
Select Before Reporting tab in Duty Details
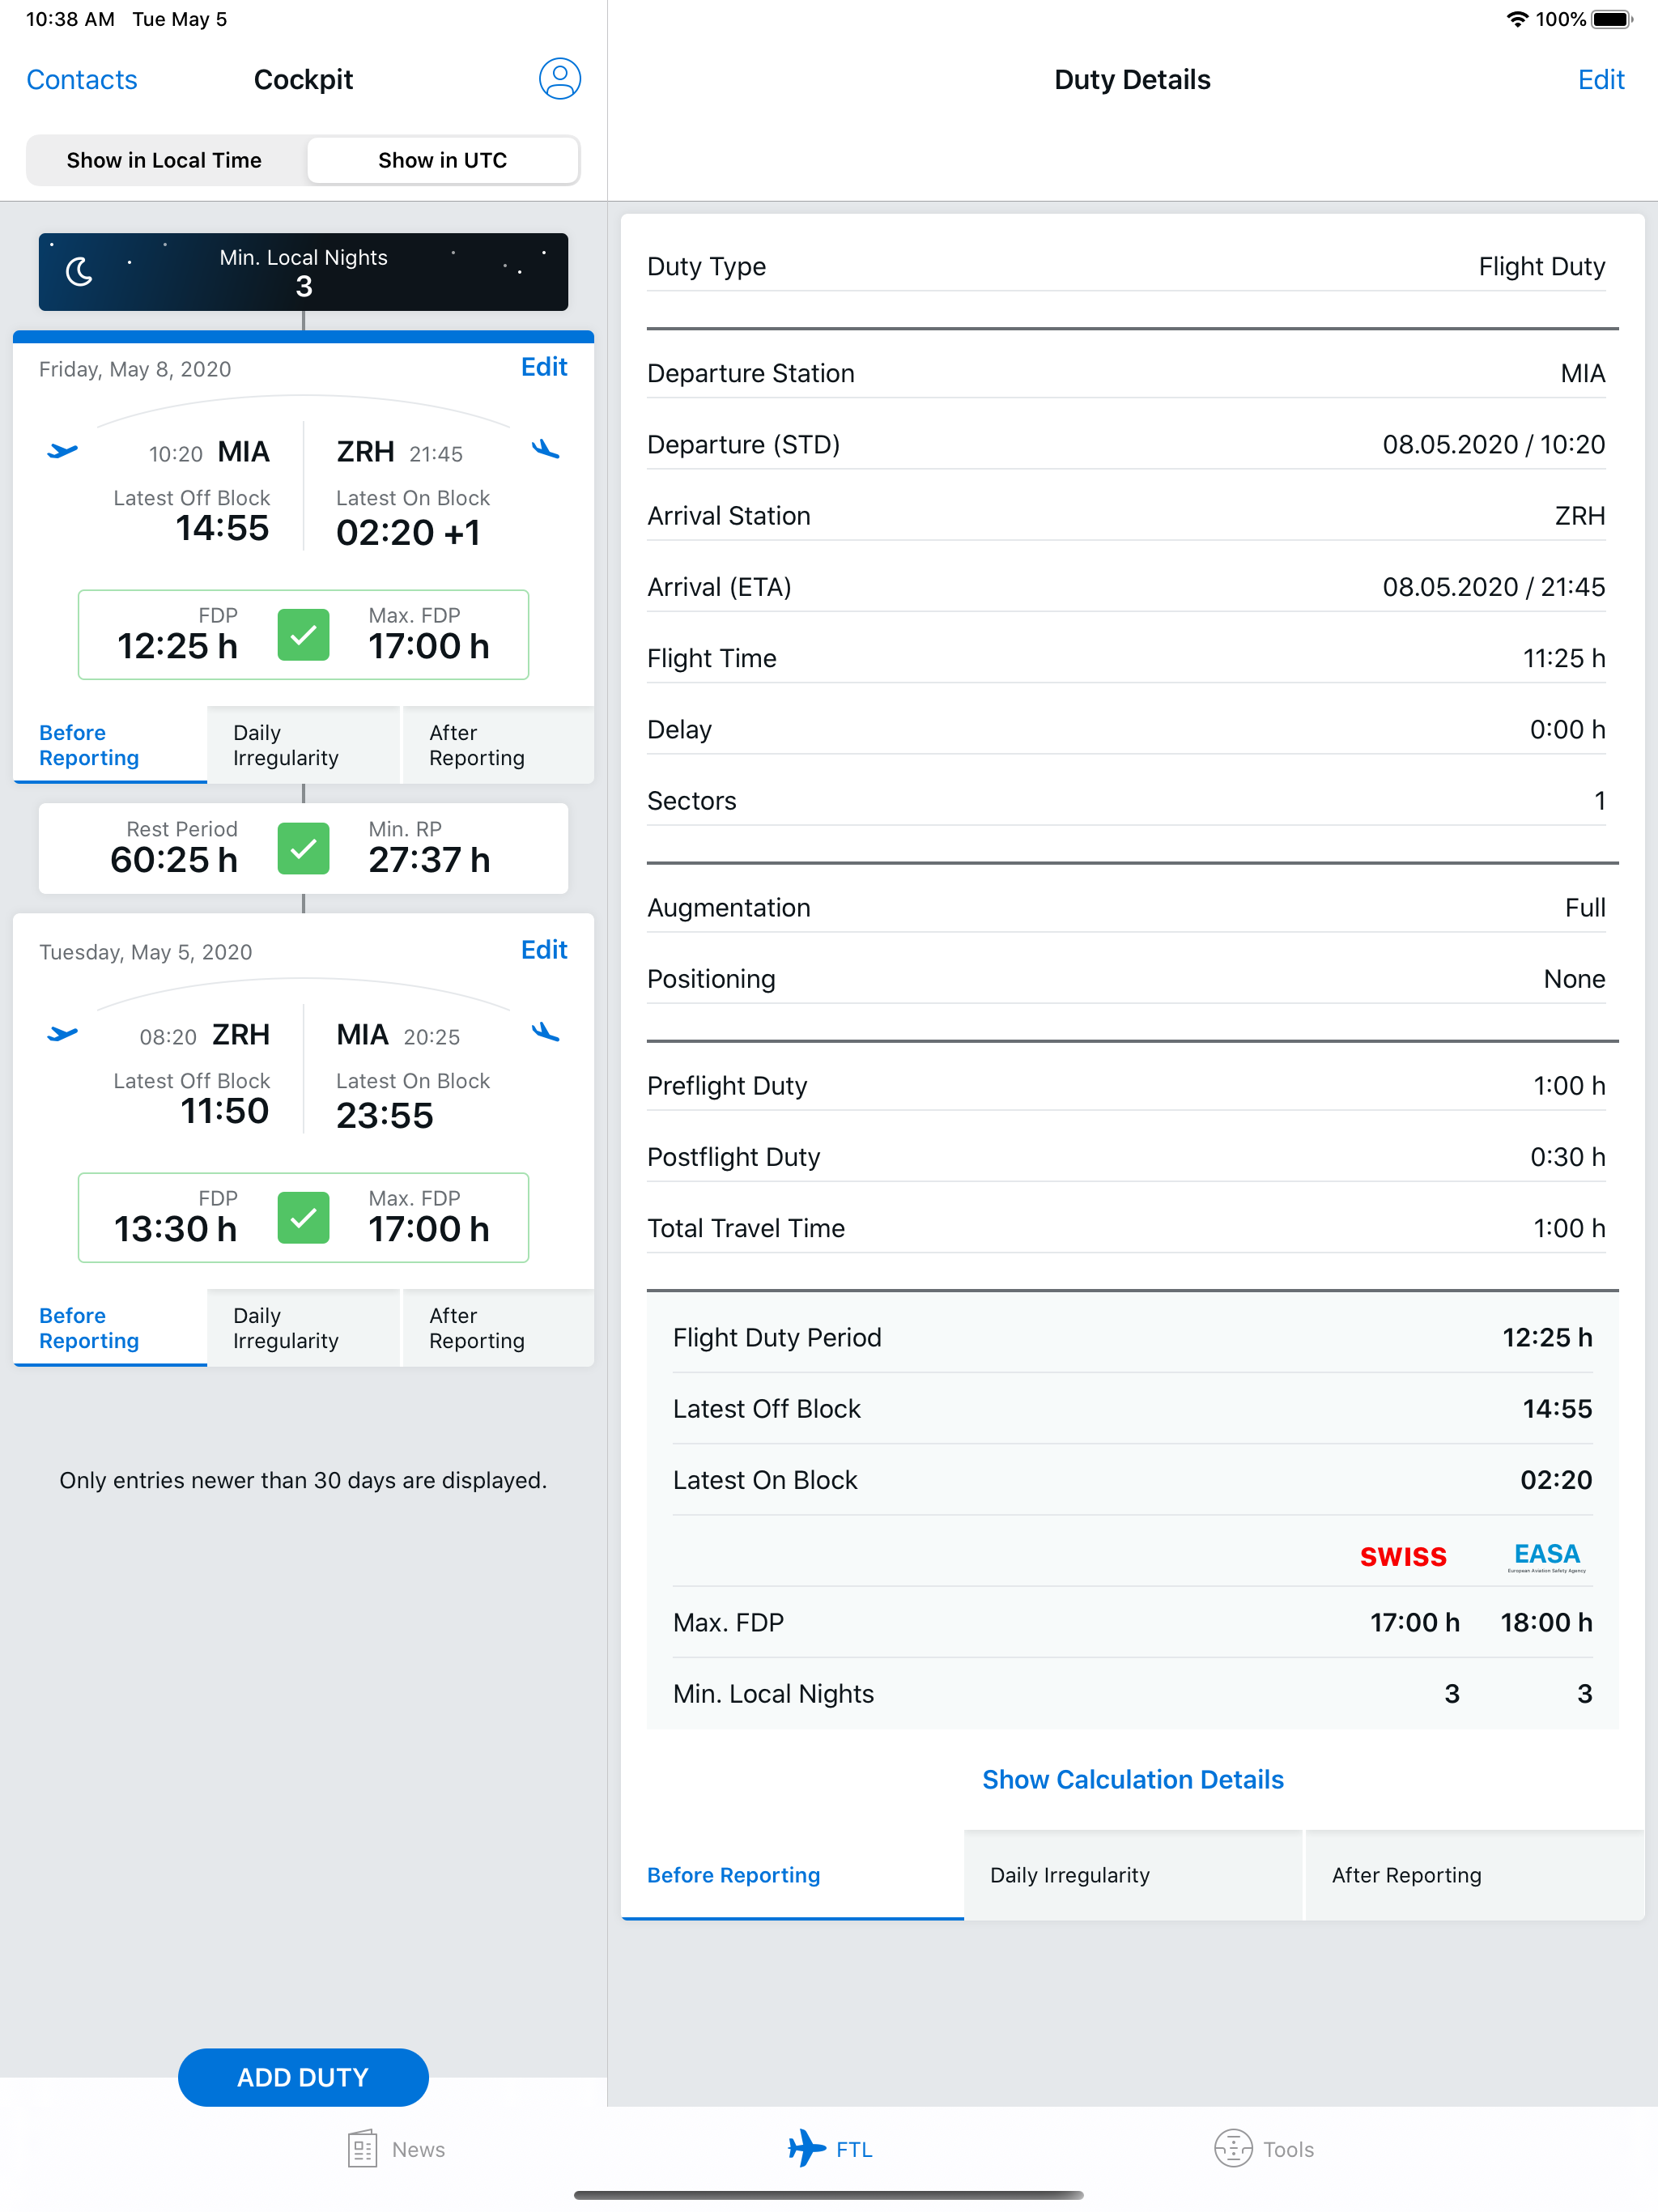click(792, 1875)
